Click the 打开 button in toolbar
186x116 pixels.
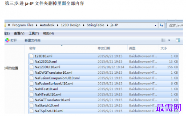pyautogui.click(x=14, y=41)
